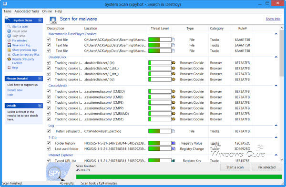This screenshot has width=286, height=187.
Task: Click the Donate now link
Action: point(15,90)
